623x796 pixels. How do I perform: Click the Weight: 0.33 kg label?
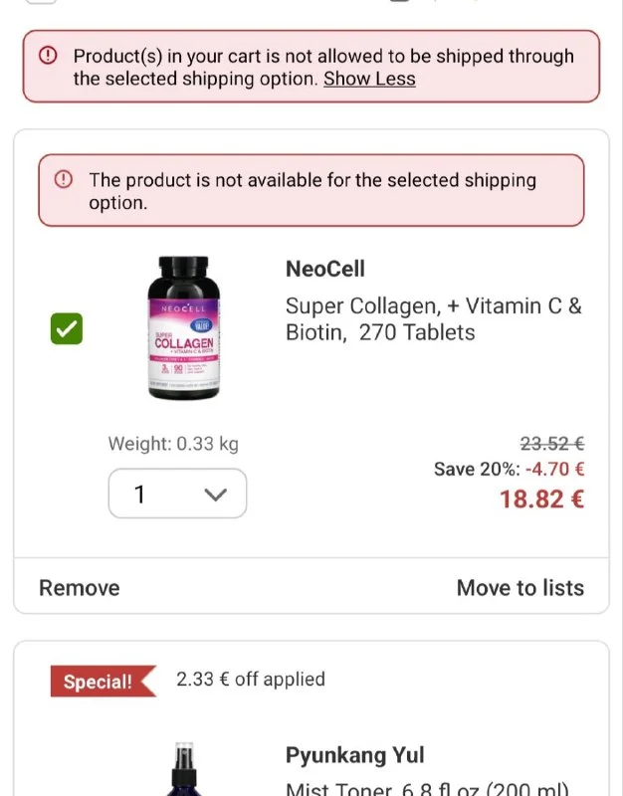coord(173,444)
